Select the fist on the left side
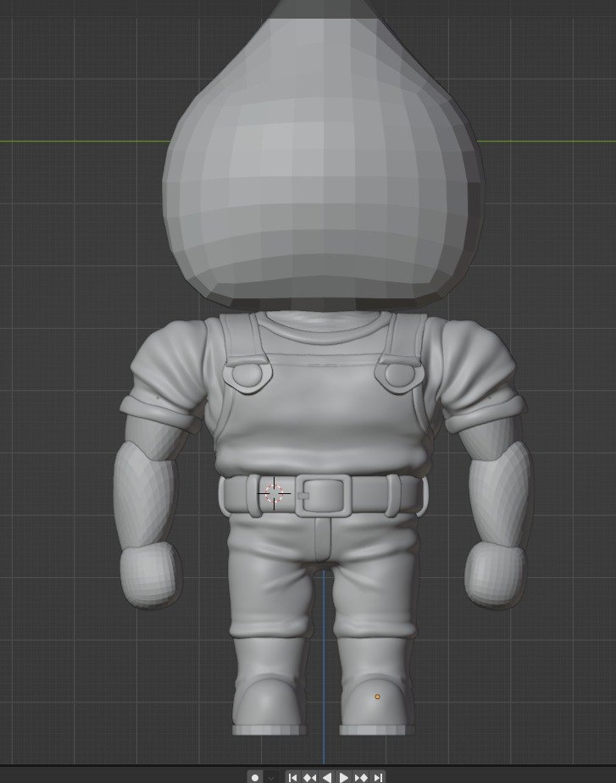Image resolution: width=616 pixels, height=783 pixels. pos(150,575)
